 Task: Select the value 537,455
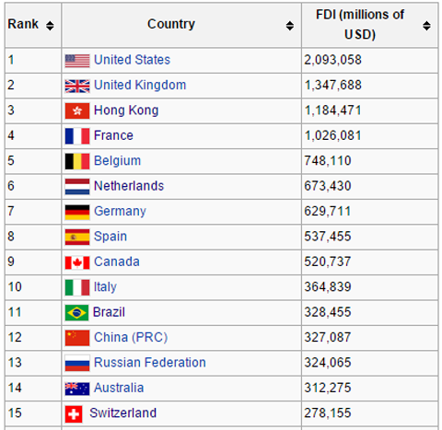(328, 237)
